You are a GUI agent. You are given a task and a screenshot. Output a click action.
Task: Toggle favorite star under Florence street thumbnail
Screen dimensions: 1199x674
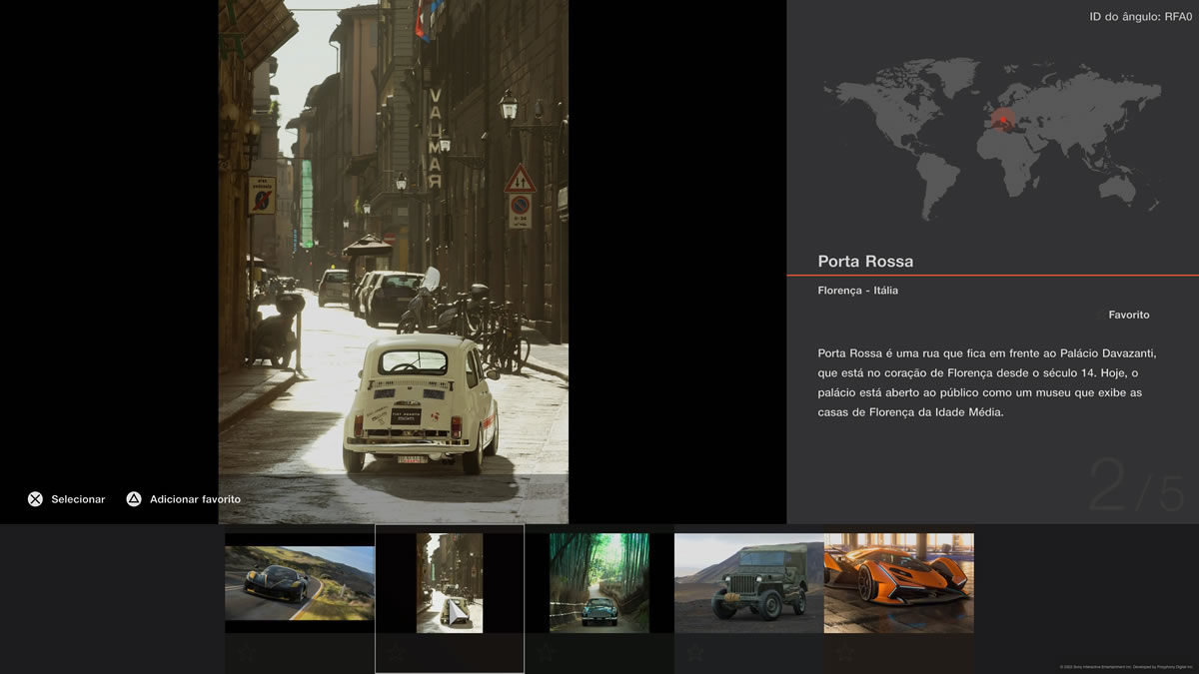(397, 653)
